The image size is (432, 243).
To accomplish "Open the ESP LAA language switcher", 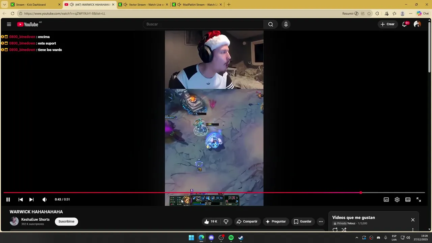I will point(394,238).
